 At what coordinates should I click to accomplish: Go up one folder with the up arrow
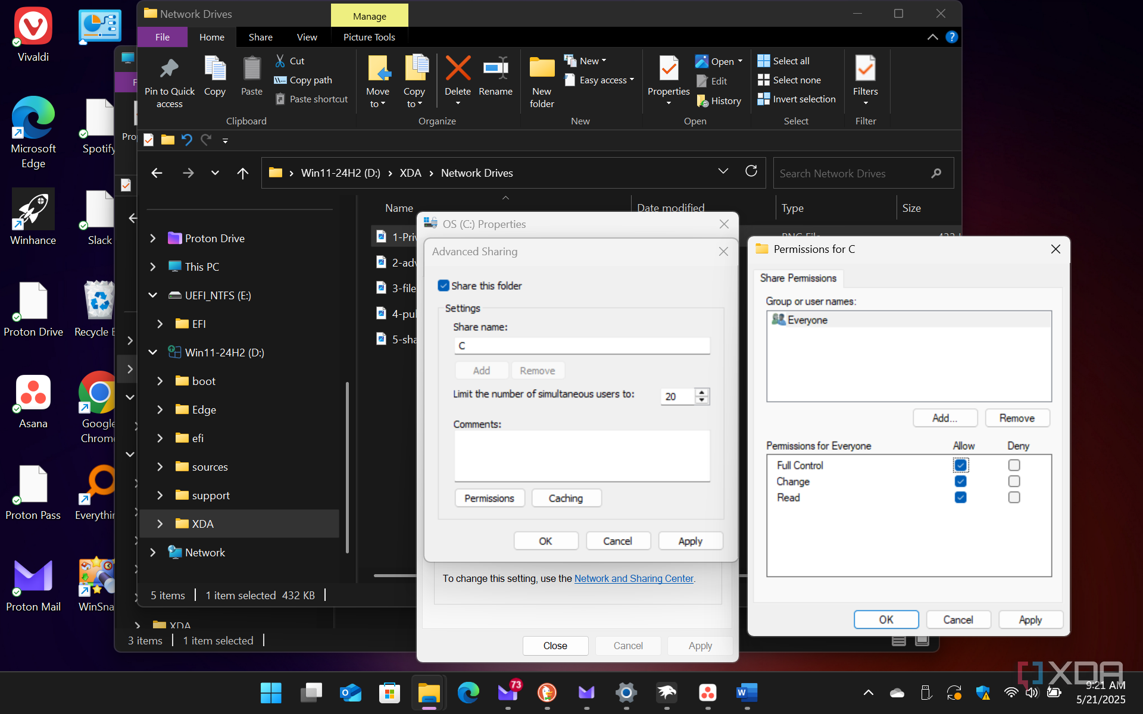click(x=242, y=173)
